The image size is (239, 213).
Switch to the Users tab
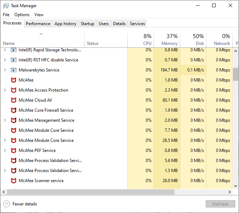pos(104,24)
